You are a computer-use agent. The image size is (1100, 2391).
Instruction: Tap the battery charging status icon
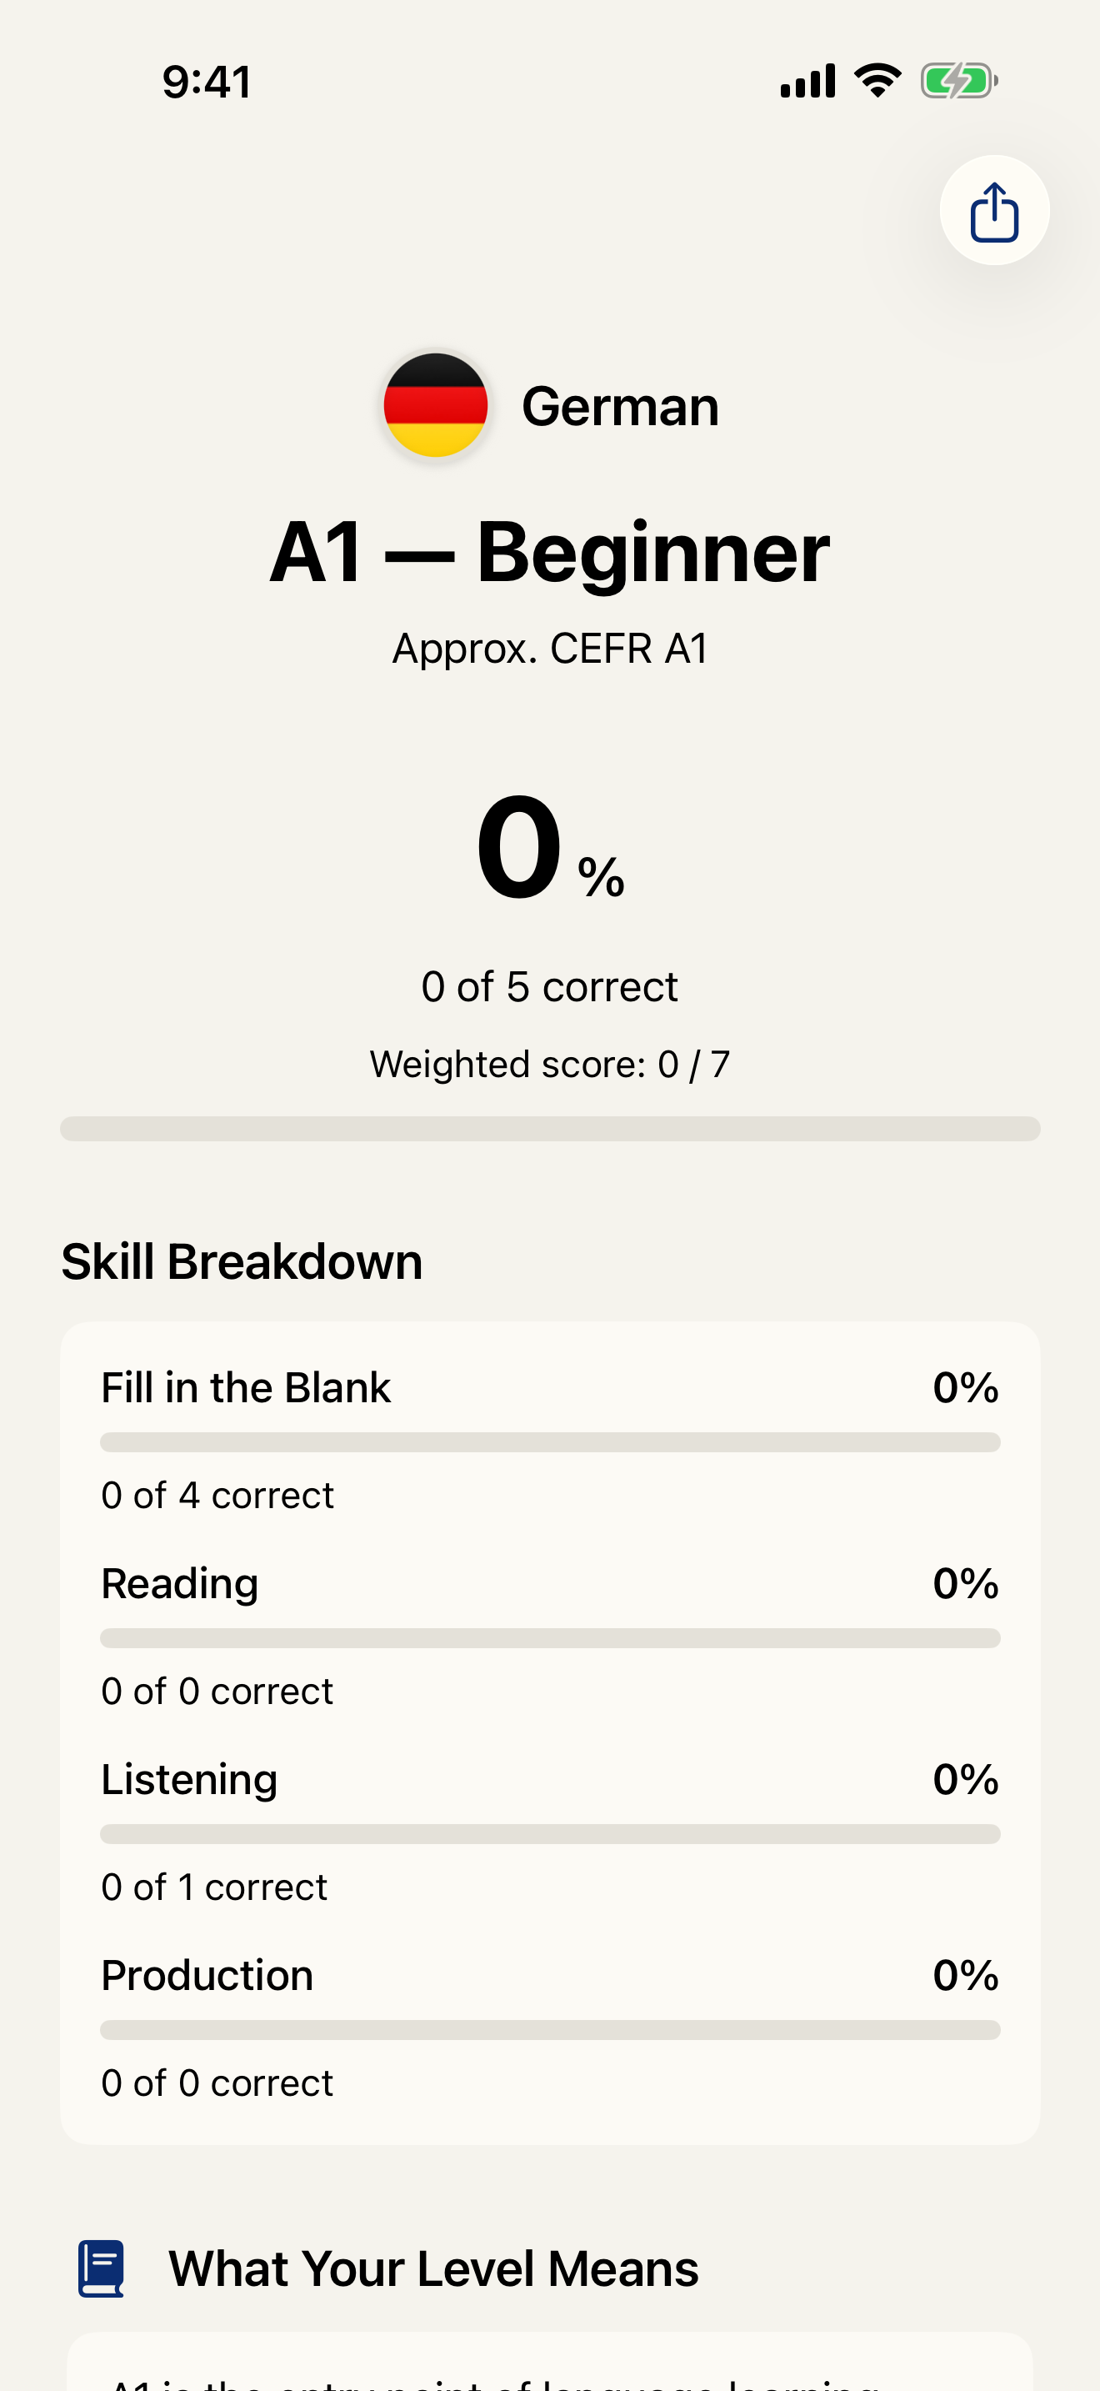[958, 81]
